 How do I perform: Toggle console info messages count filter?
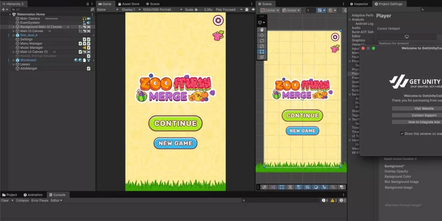[325, 200]
